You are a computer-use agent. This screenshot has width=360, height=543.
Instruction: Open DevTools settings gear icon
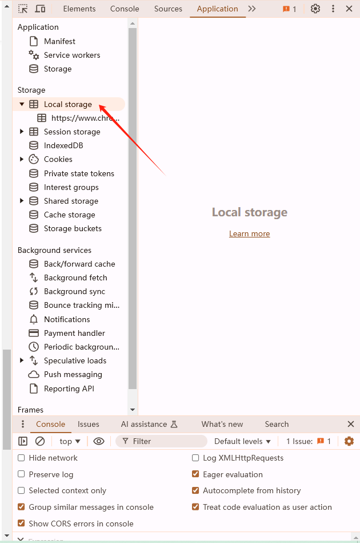[x=315, y=9]
